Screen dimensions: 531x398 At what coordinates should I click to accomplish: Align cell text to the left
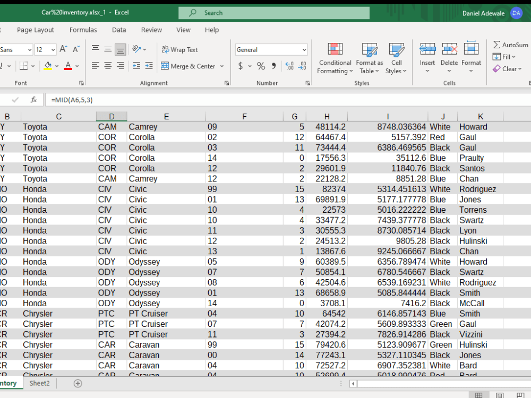[96, 66]
